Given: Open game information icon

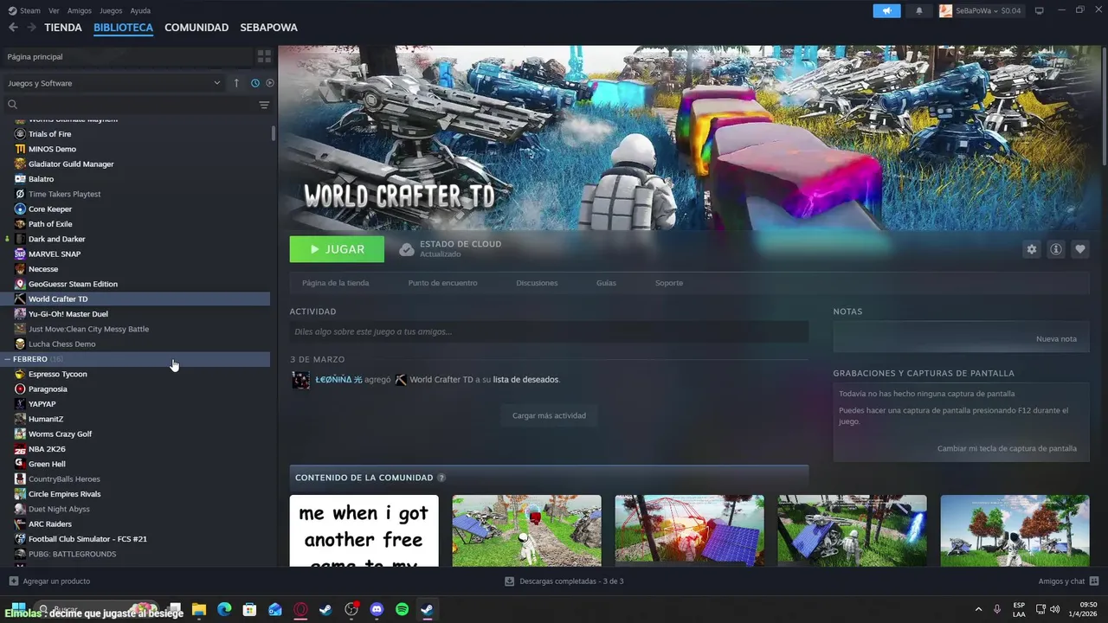Looking at the screenshot, I should pos(1056,249).
